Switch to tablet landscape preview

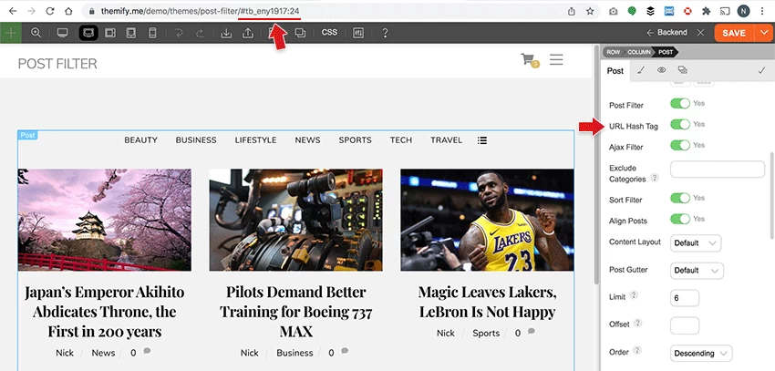click(x=110, y=33)
